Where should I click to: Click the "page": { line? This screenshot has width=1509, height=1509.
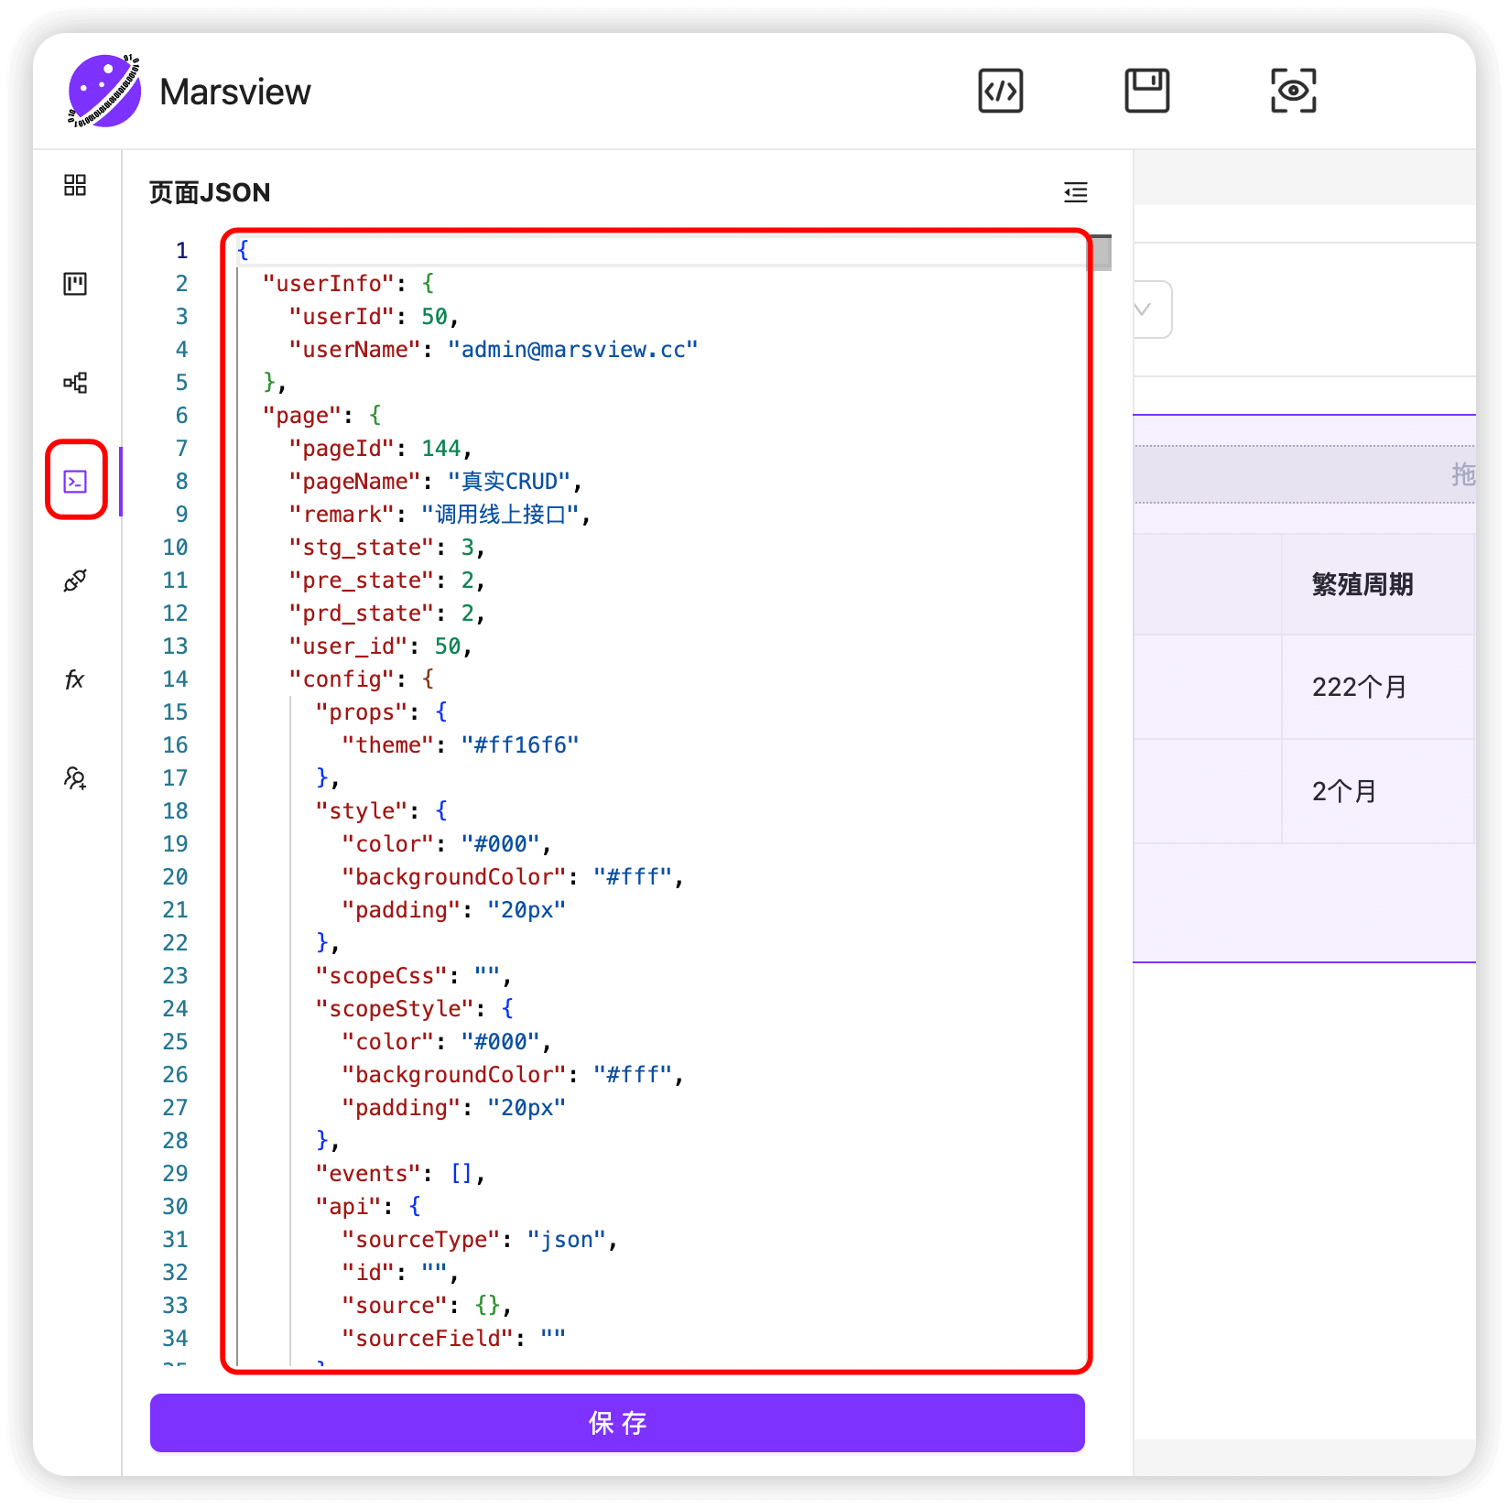tap(321, 416)
